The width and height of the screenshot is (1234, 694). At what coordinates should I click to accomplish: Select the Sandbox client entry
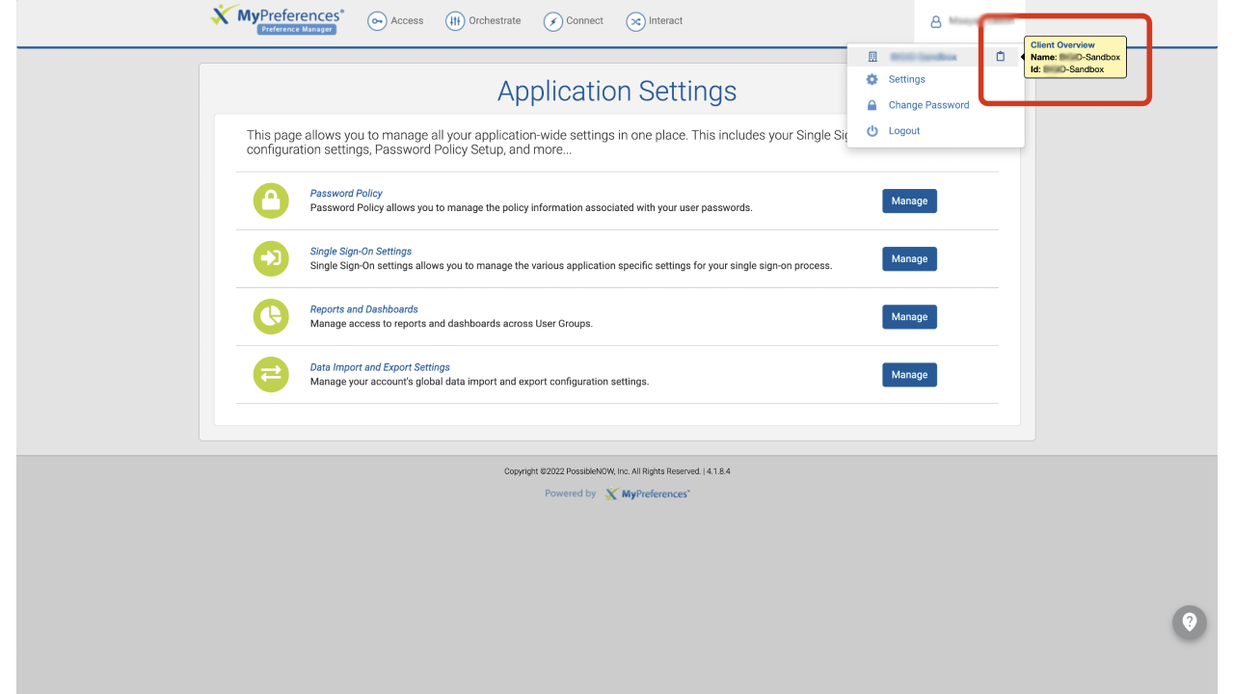click(923, 57)
